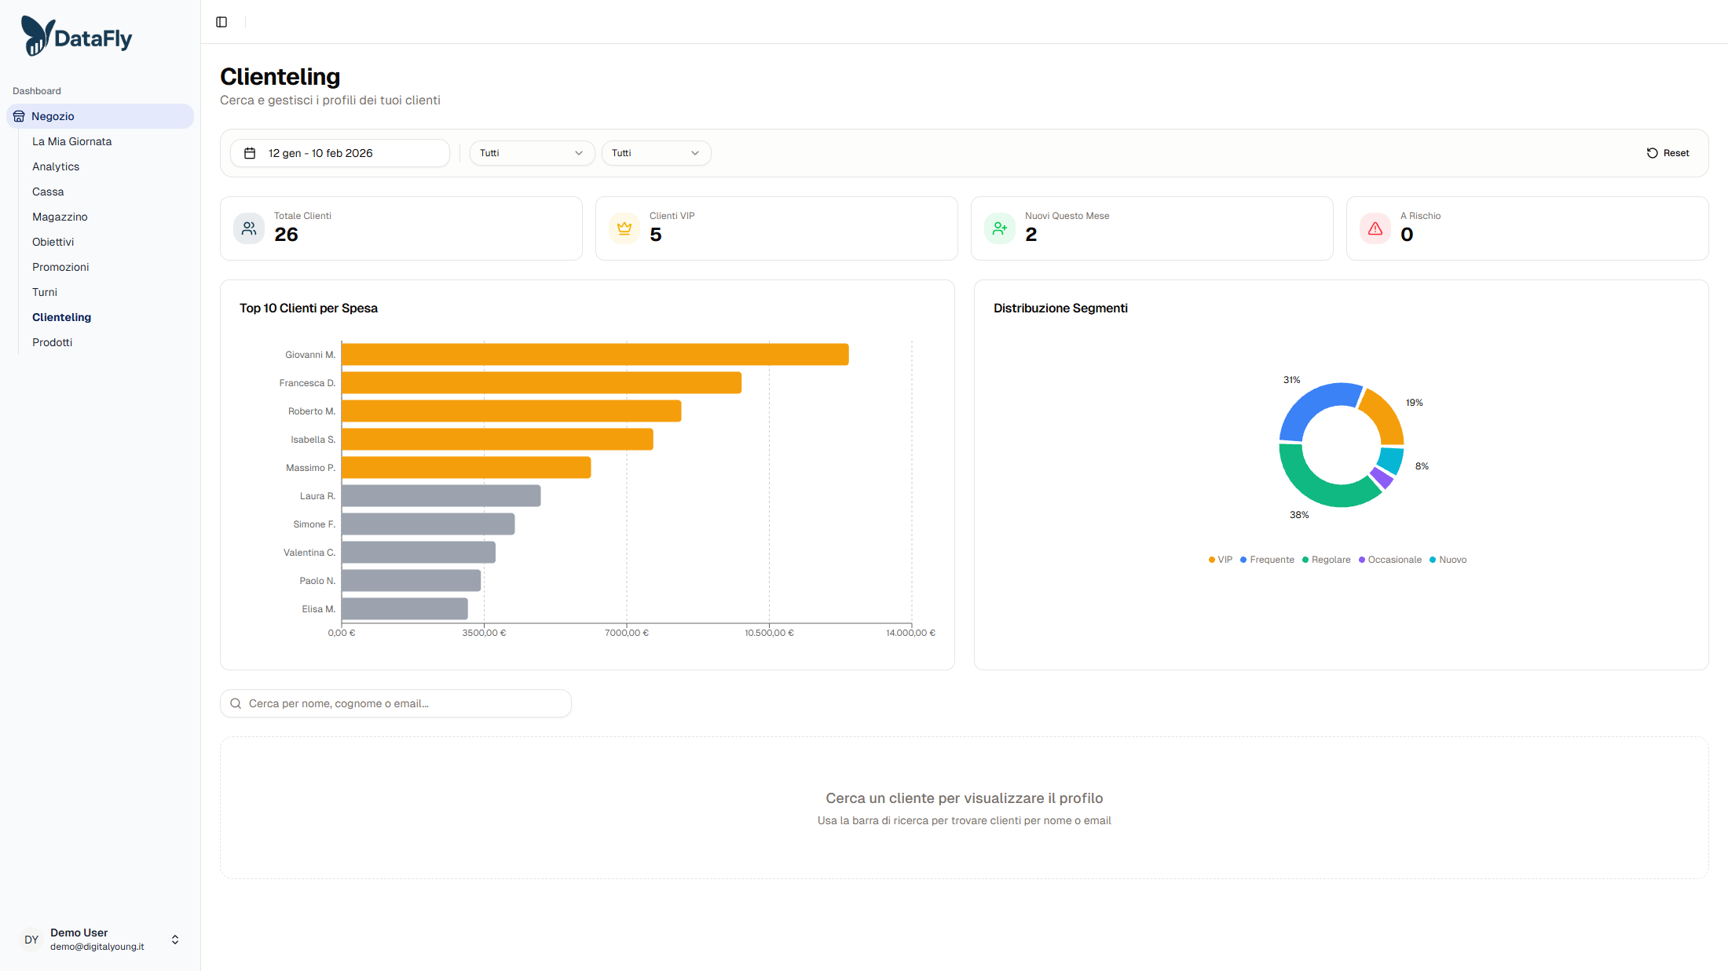This screenshot has width=1728, height=971.
Task: Open Analytics in the sidebar
Action: coord(56,166)
